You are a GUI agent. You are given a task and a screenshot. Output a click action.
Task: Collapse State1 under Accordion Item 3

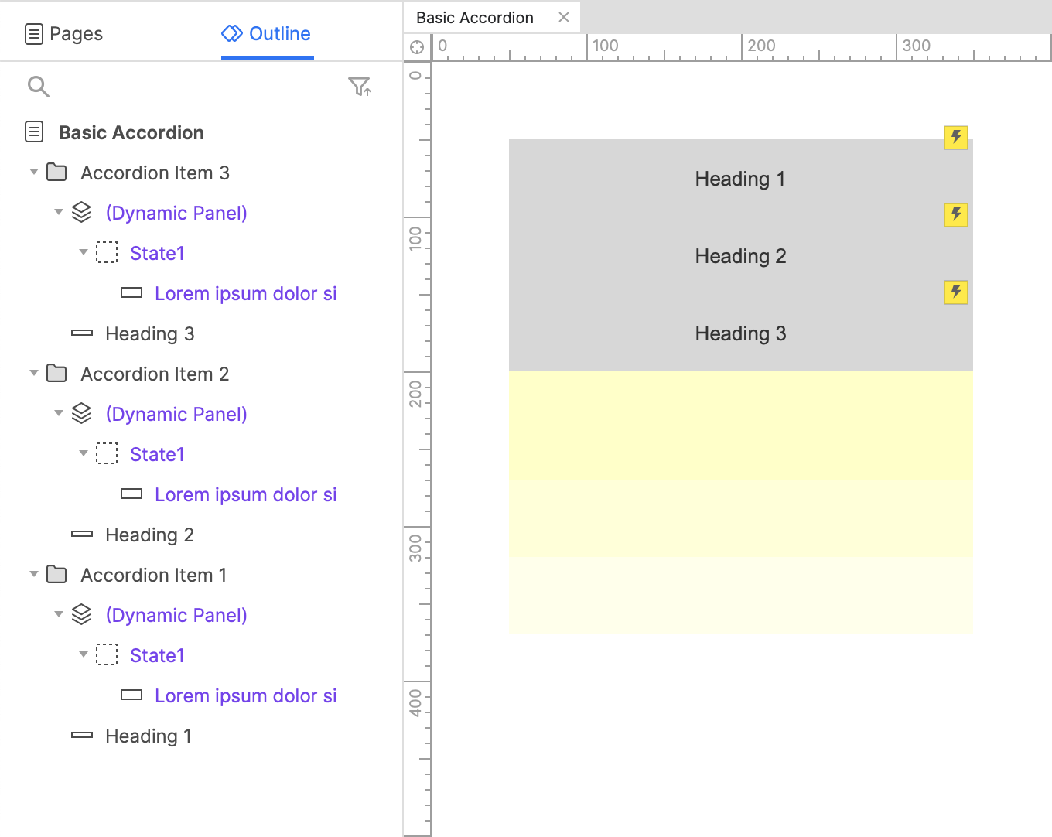[x=83, y=252]
